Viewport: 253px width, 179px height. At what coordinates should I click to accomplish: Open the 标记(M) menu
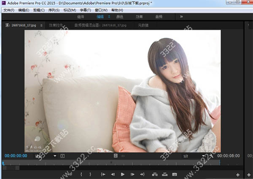[70, 10]
